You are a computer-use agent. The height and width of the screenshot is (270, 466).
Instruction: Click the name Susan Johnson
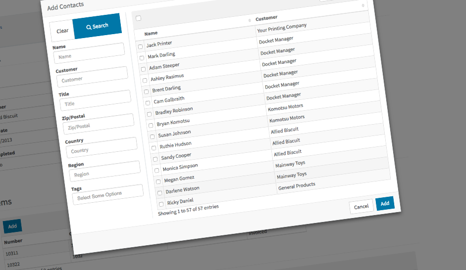(x=174, y=134)
